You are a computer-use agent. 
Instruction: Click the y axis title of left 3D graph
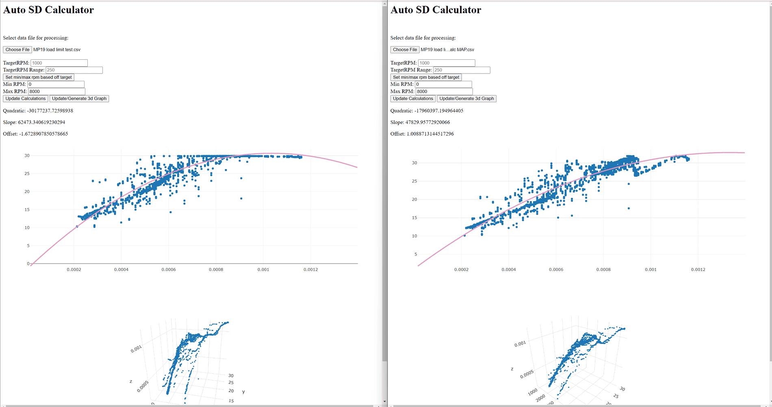click(x=243, y=392)
